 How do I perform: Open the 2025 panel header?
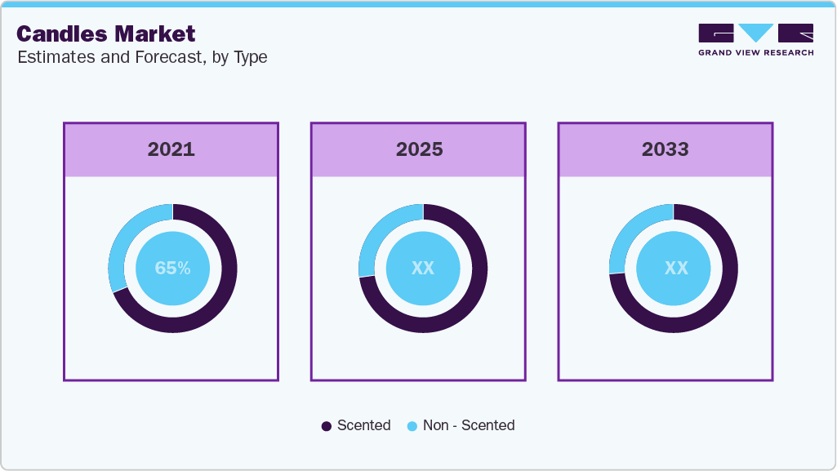418,149
